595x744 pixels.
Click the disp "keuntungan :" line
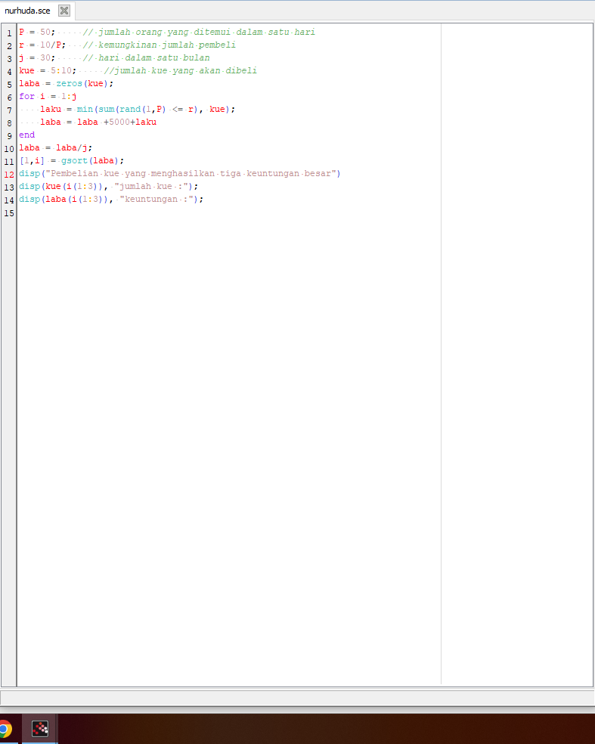(111, 200)
